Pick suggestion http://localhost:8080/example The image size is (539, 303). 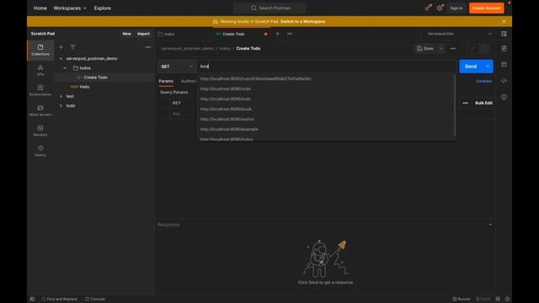click(x=229, y=129)
